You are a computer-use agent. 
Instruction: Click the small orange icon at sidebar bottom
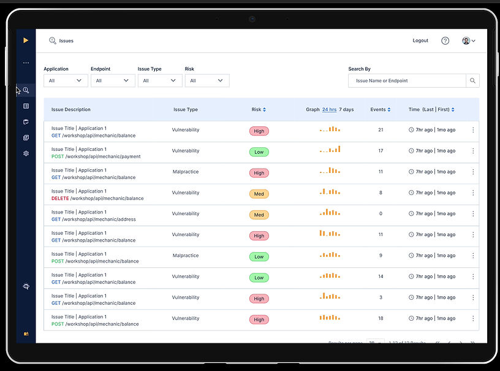click(x=26, y=334)
